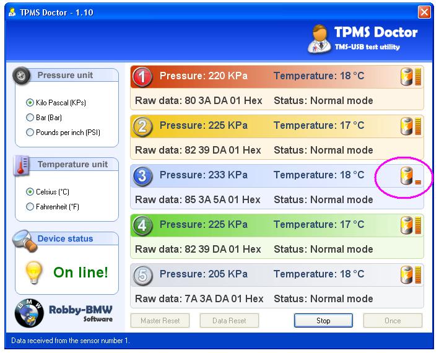Select Fahrenheit (°F) temperature unit
The height and width of the screenshot is (353, 439).
pyautogui.click(x=53, y=207)
